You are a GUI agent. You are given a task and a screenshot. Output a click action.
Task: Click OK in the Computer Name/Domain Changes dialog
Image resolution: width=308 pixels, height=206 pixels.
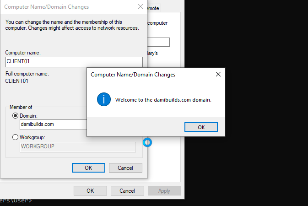point(88,168)
